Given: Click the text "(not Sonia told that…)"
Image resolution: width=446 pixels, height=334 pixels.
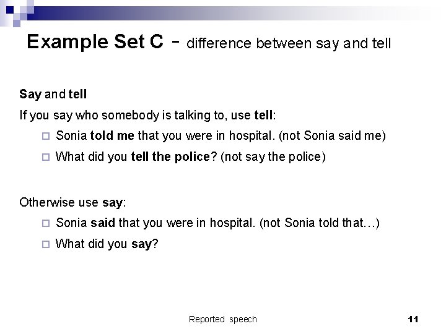Looking at the screenshot, I should click(x=320, y=223).
